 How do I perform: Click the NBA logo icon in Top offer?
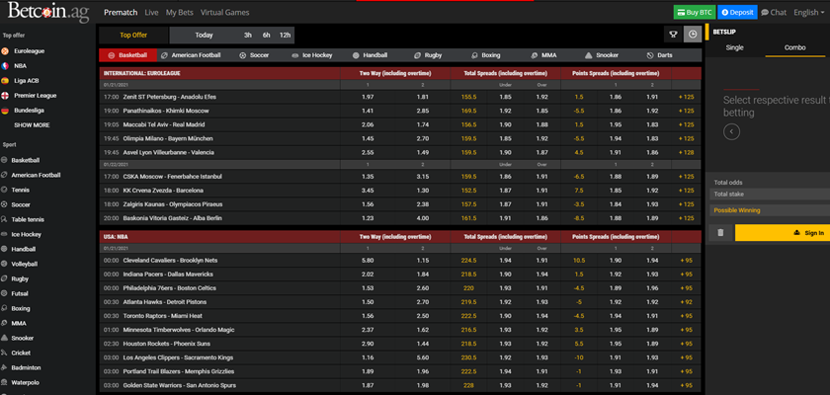click(x=5, y=66)
